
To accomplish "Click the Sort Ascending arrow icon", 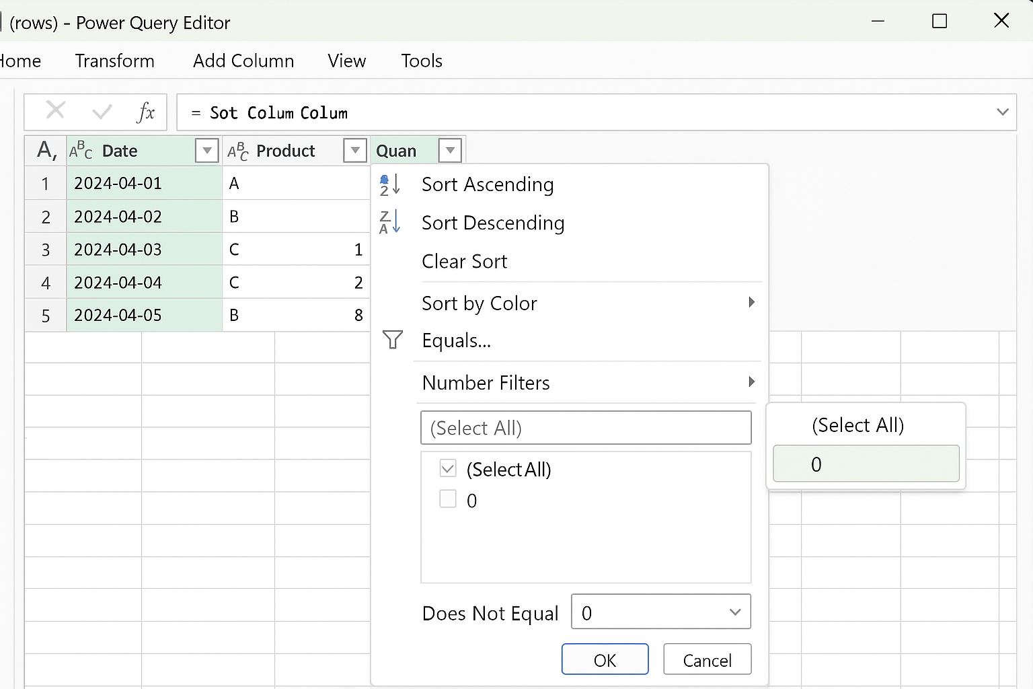I will click(x=390, y=184).
